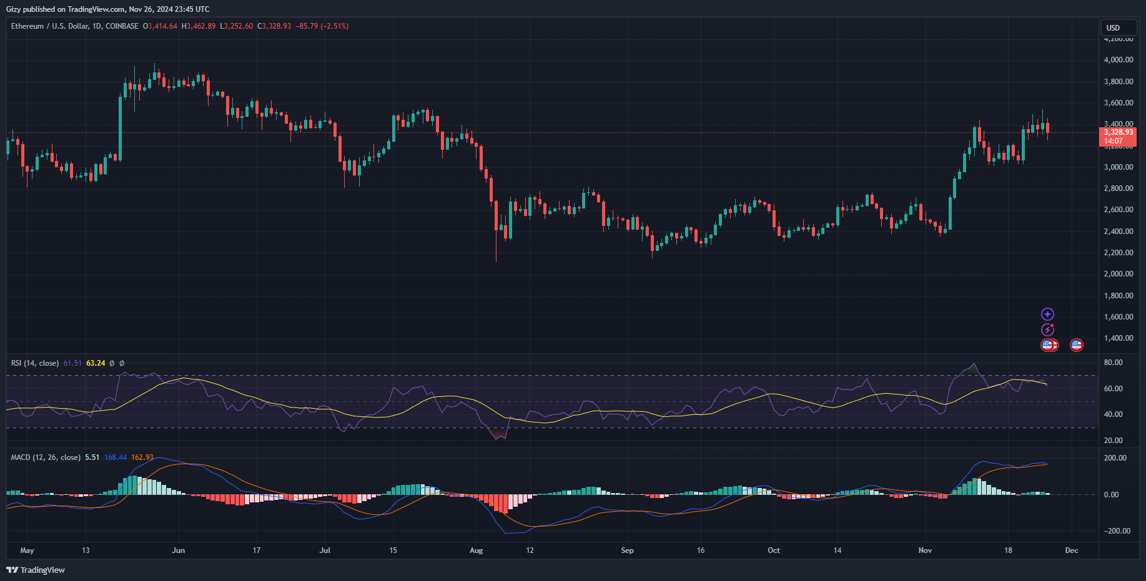This screenshot has height=581, width=1146.
Task: Click the purple star event marker icon
Action: (1047, 315)
